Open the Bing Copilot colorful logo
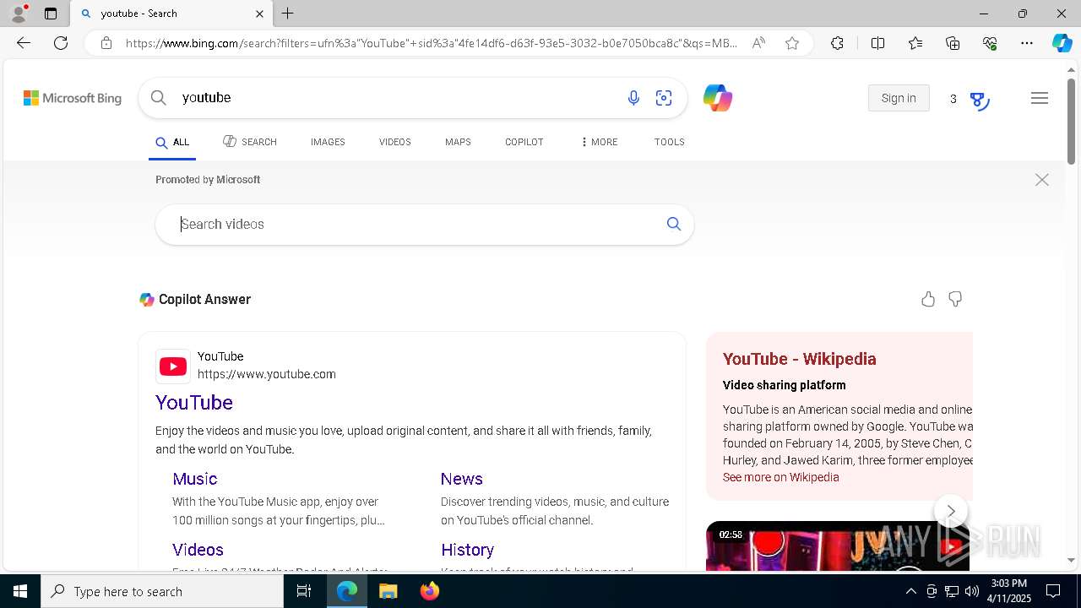This screenshot has height=608, width=1081. point(717,98)
